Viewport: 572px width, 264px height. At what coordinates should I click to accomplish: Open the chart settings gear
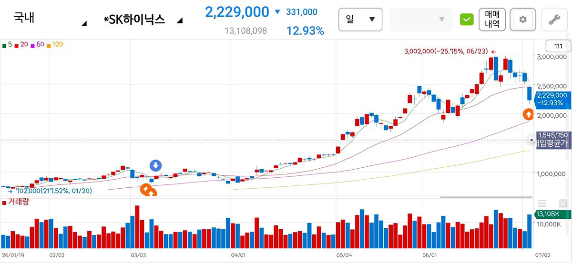[x=523, y=20]
